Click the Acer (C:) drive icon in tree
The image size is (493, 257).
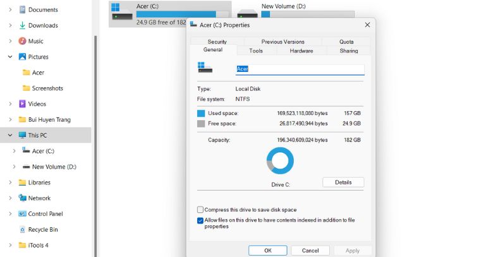[26, 150]
